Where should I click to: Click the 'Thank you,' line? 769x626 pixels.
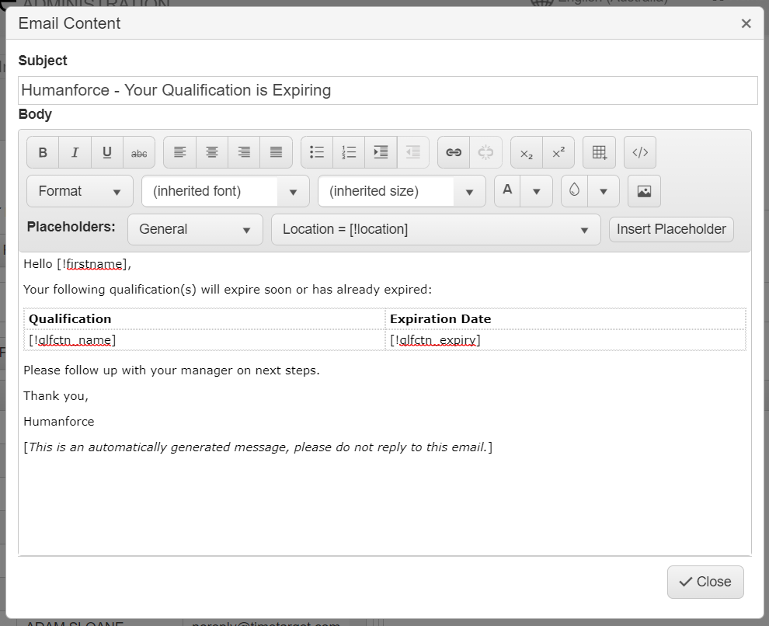56,396
